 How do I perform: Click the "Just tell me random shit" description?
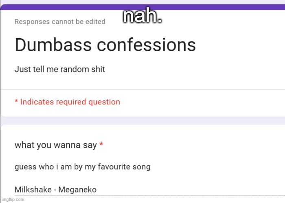point(60,69)
